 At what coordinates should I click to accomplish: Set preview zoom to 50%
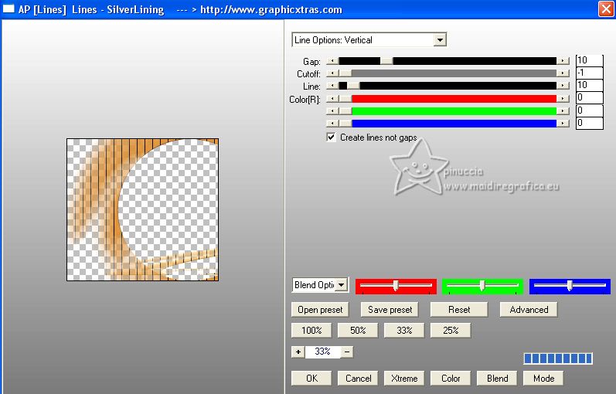coord(358,331)
